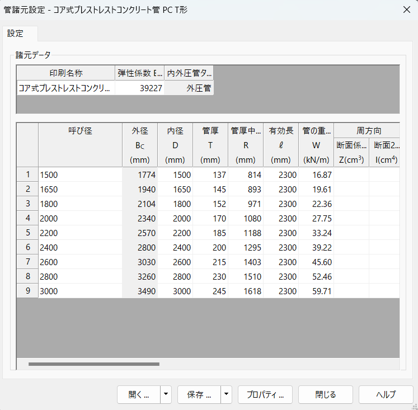The width and height of the screenshot is (418, 410).
Task: Click the 管の重量 cell with value 45.60
Action: pyautogui.click(x=316, y=262)
